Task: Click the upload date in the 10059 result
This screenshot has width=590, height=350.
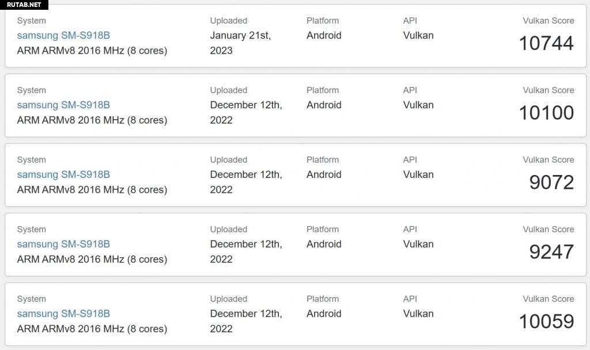Action: (246, 321)
